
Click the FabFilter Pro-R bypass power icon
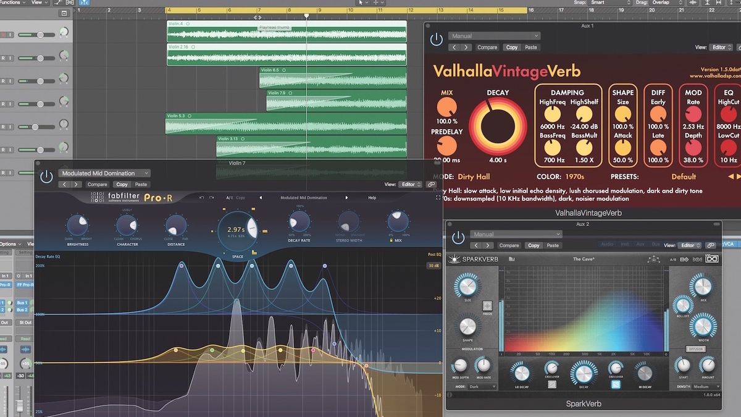46,175
